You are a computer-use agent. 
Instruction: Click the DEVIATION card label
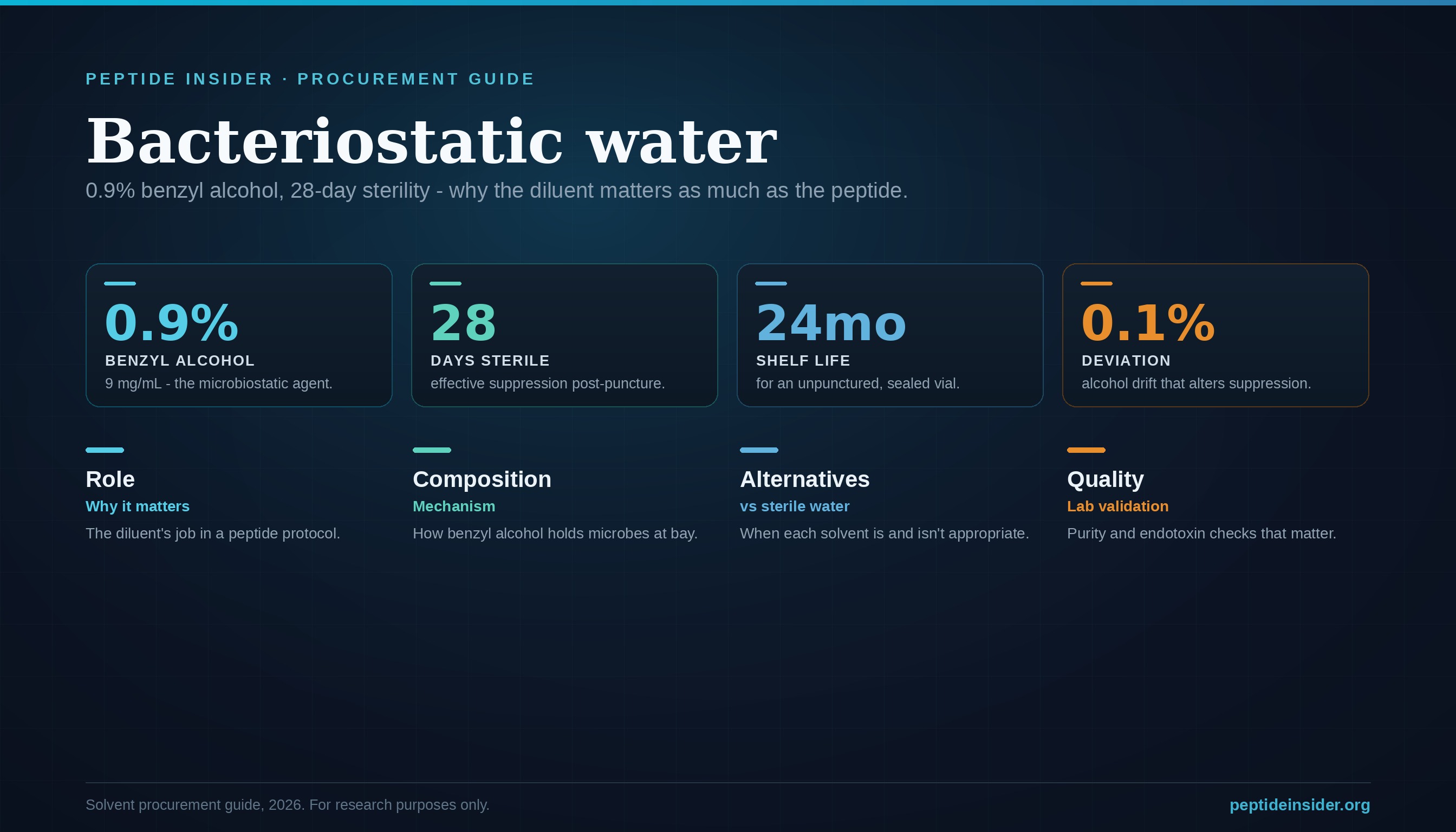pyautogui.click(x=1126, y=361)
